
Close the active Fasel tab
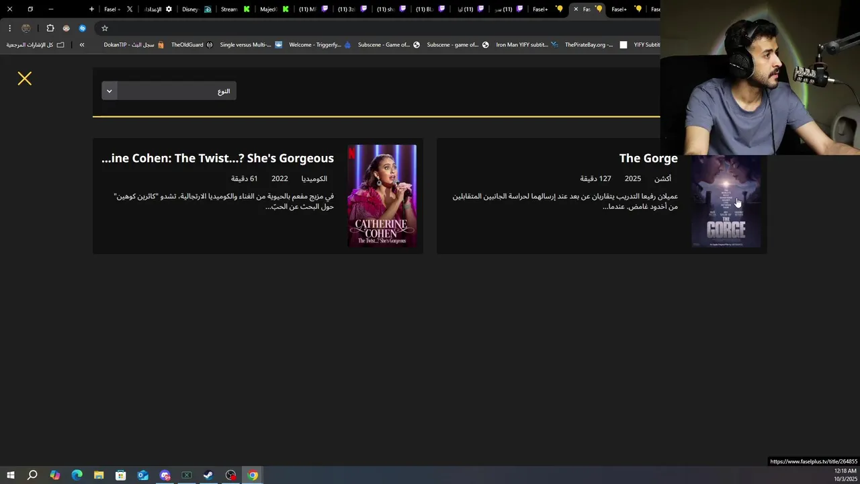click(x=576, y=9)
